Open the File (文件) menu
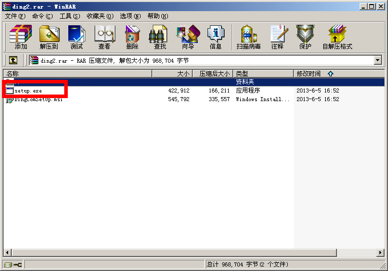The height and width of the screenshot is (271, 388). point(15,16)
